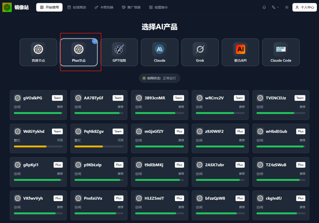Choose the Claude Code product card
Viewport: 319px width, 223px height.
(x=281, y=52)
